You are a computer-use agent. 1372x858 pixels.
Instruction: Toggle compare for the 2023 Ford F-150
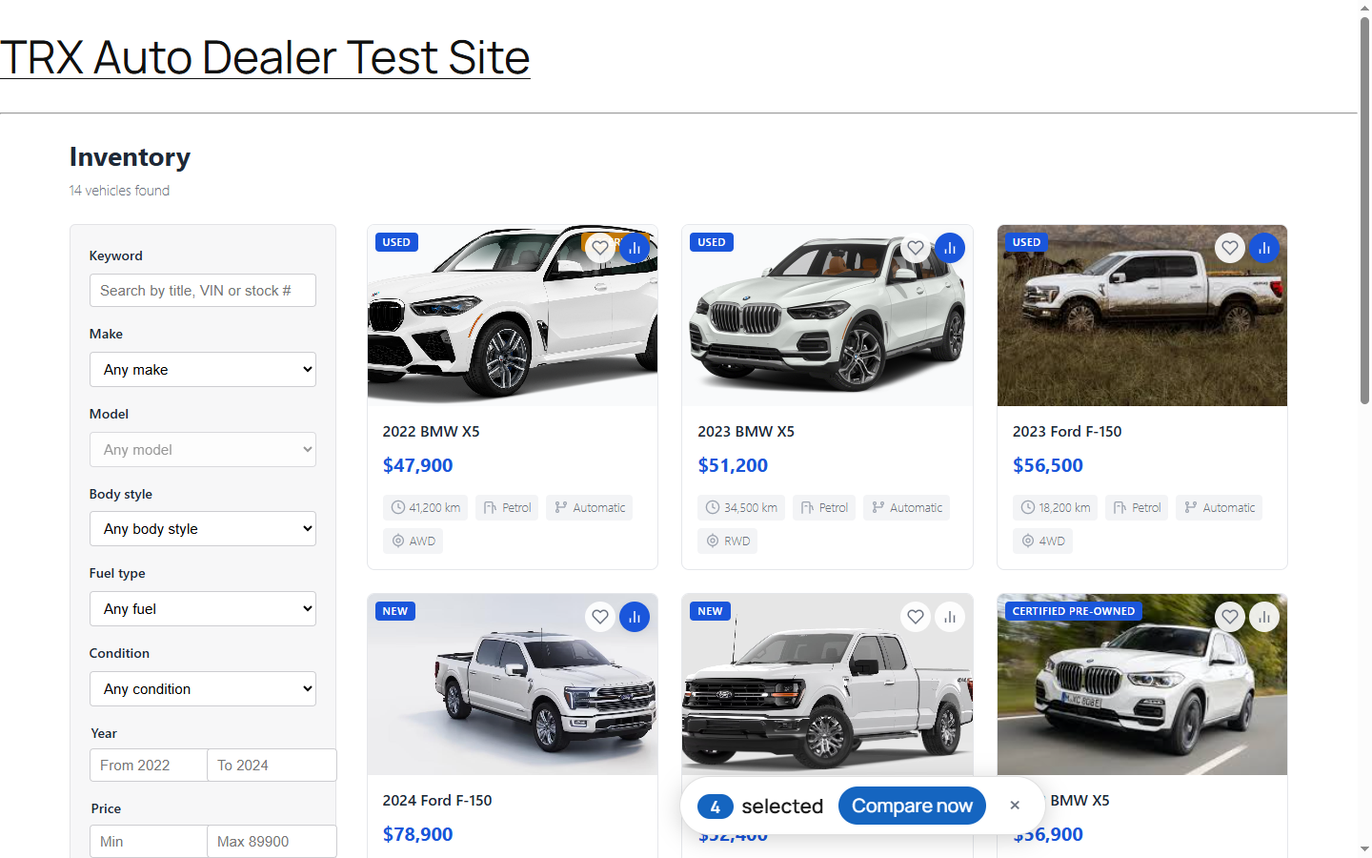(x=1264, y=248)
